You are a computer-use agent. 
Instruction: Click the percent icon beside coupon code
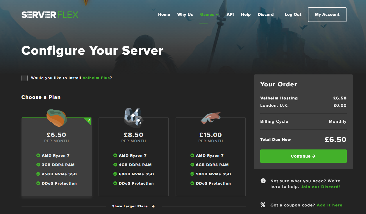[263, 205]
